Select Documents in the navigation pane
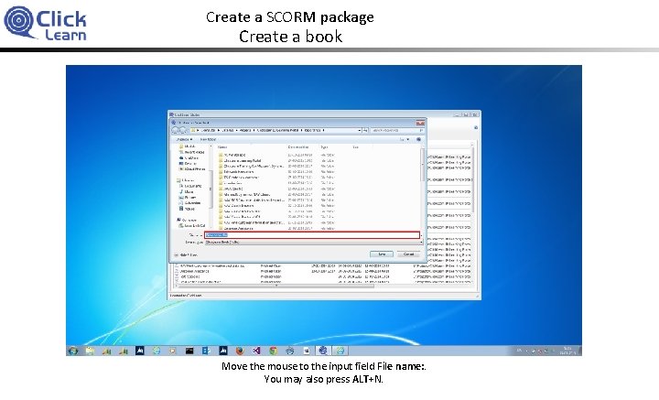 pyautogui.click(x=190, y=186)
